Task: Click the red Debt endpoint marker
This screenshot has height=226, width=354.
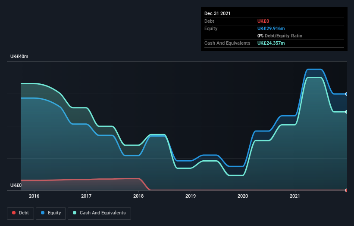Action: [347, 190]
